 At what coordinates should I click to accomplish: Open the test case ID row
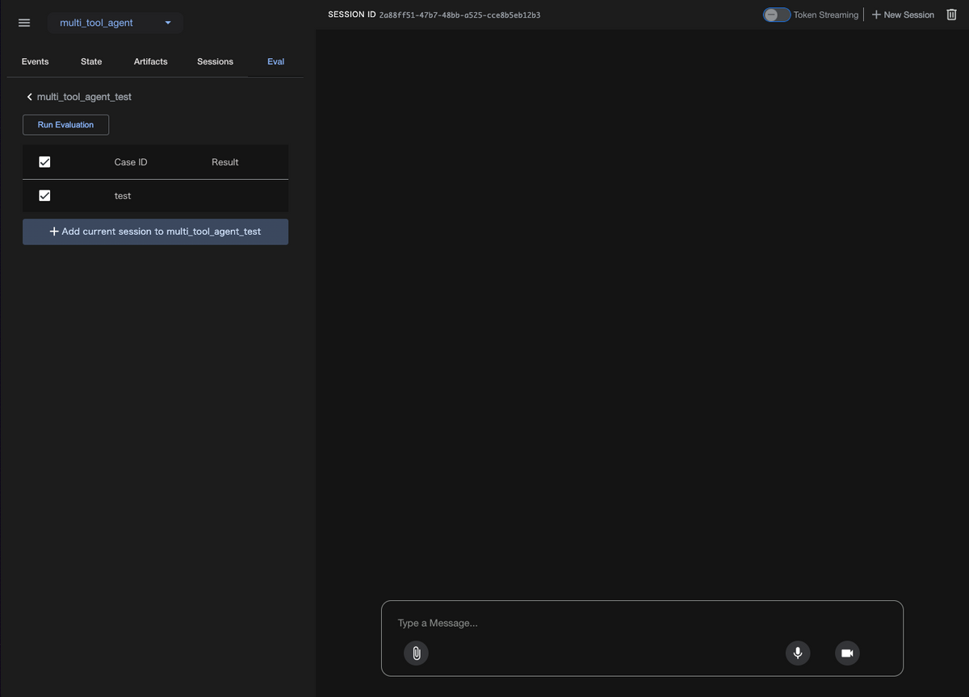pyautogui.click(x=123, y=196)
